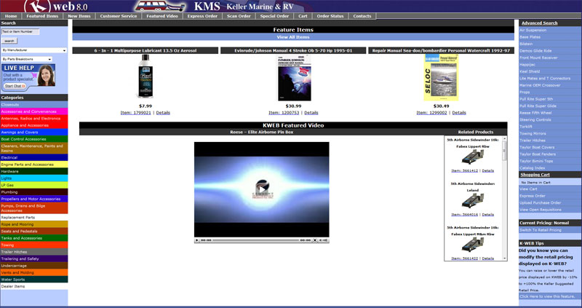Click the video volume speaker control
The height and width of the screenshot is (308, 582).
pos(324,240)
